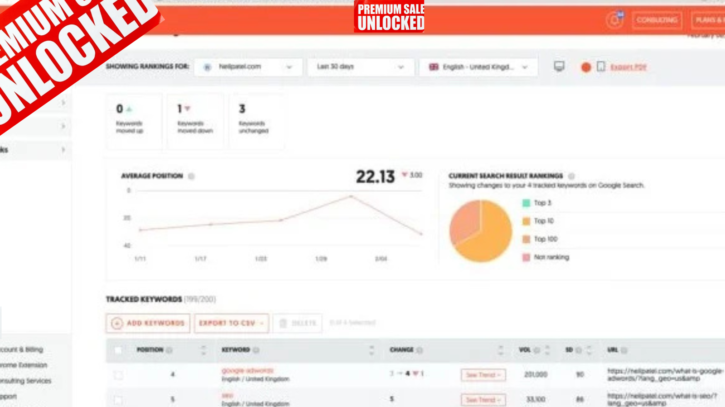Screen dimensions: 725x407
Task: Open Export to CSV options
Action: (x=231, y=323)
